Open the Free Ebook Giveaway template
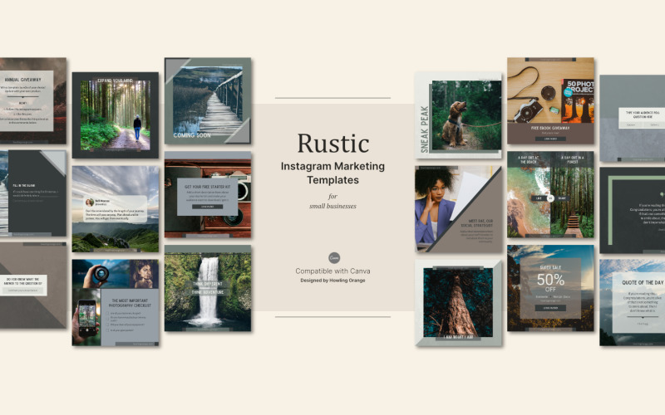The height and width of the screenshot is (415, 665). click(550, 100)
